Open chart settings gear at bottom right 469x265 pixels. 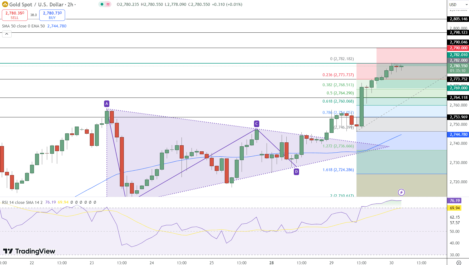pyautogui.click(x=459, y=263)
